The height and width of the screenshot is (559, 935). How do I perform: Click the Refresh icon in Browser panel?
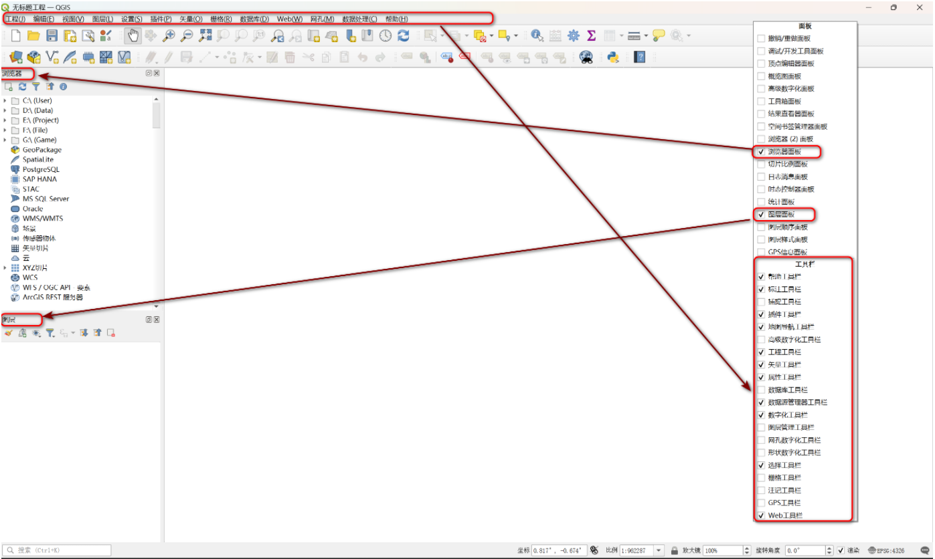[x=22, y=87]
